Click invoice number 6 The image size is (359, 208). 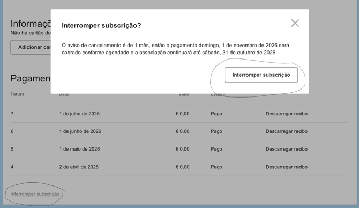[x=12, y=131]
